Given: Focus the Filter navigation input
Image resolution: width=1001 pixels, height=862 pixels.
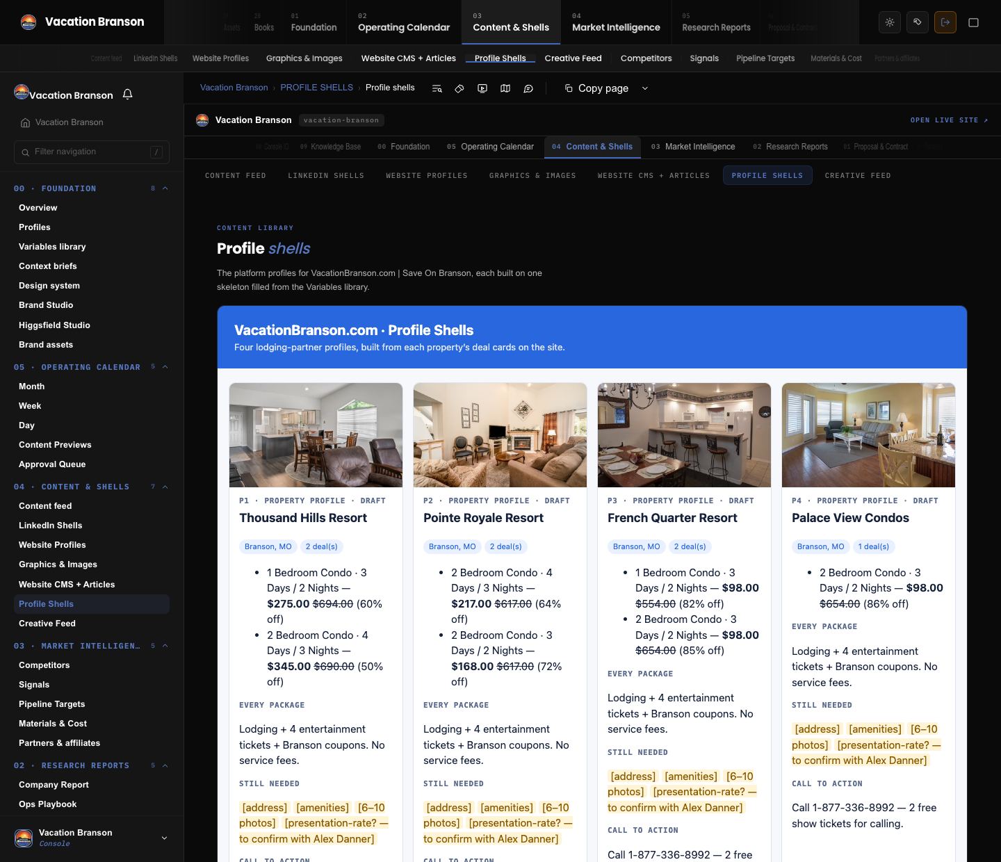Looking at the screenshot, I should tap(92, 152).
